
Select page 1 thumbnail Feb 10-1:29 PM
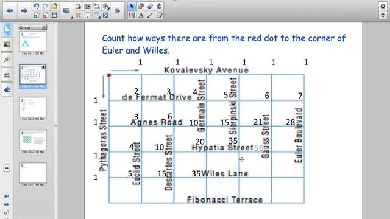coord(33,41)
